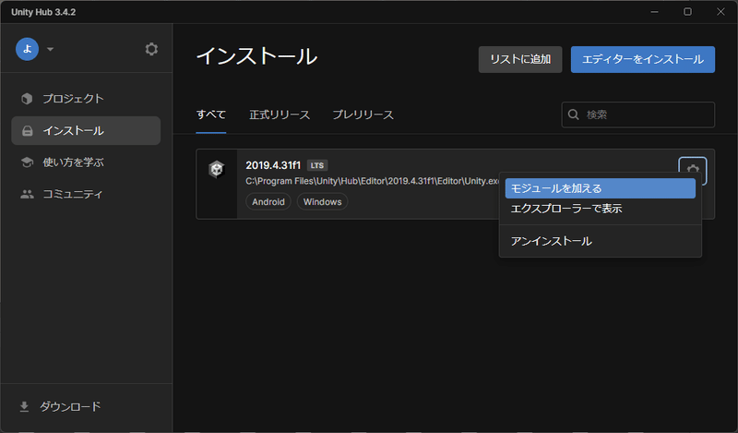Image resolution: width=738 pixels, height=433 pixels.
Task: Click the 2019.4.31f1 version text
Action: [273, 165]
